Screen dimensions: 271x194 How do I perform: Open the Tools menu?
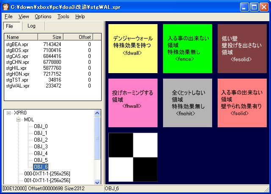coord(63,16)
